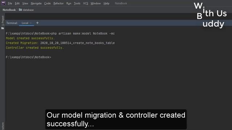The width and height of the screenshot is (232, 130).
Task: Open the Structure tool window sidebar tab
Action: (3, 126)
